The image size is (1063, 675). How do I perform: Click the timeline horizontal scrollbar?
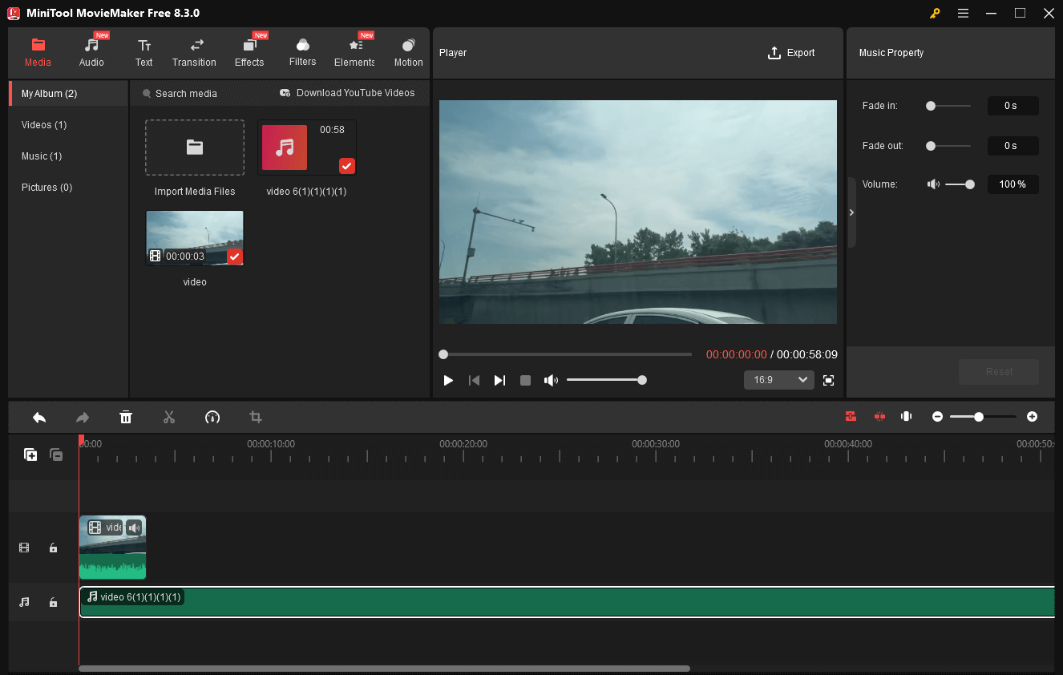(384, 668)
